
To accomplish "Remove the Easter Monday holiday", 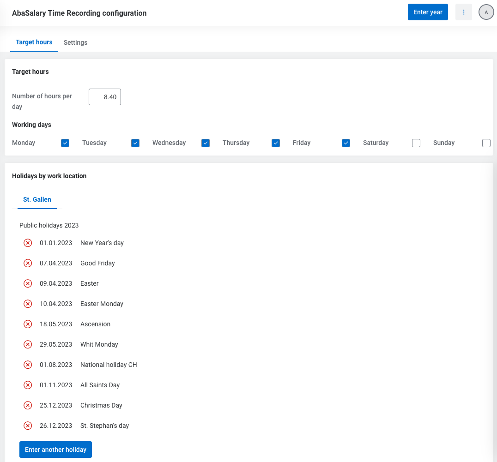I will (x=28, y=304).
